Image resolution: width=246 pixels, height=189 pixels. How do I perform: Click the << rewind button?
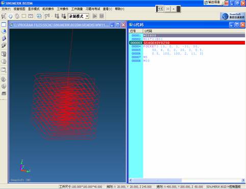point(160,9)
